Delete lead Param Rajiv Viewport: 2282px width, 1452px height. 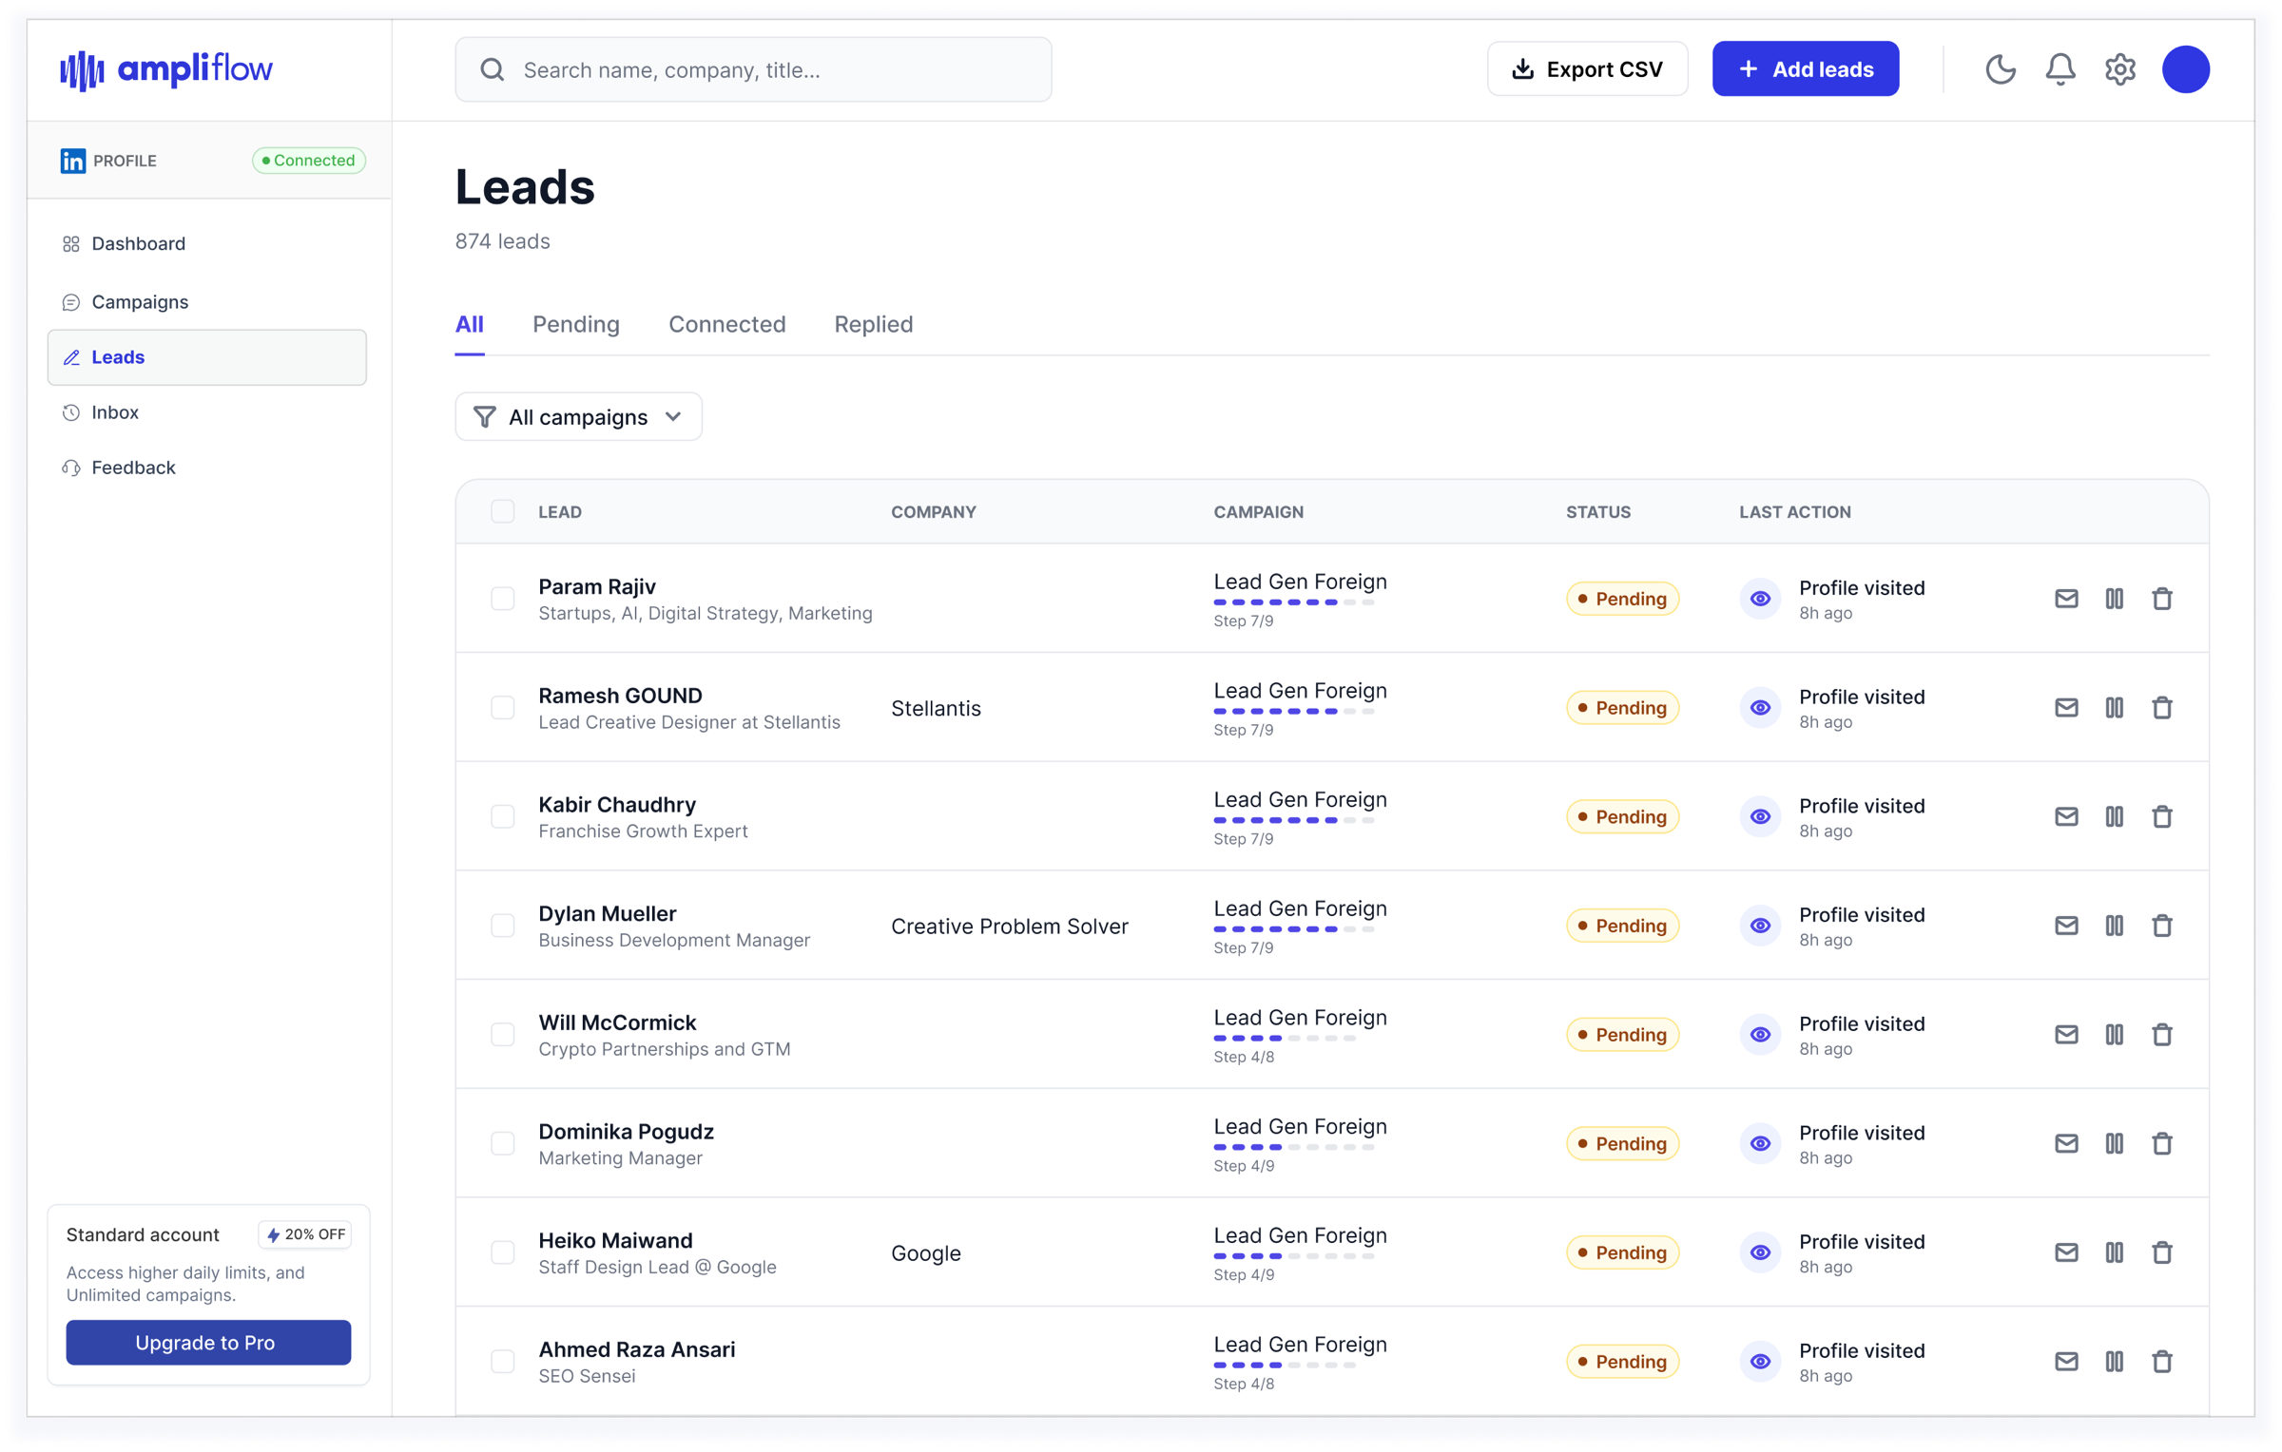(x=2162, y=599)
